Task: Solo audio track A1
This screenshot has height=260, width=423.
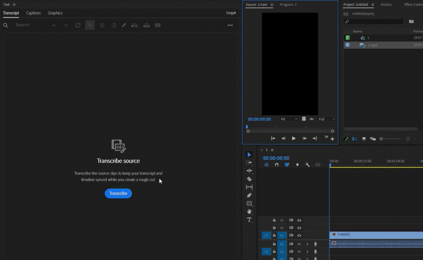Action: tap(307, 244)
